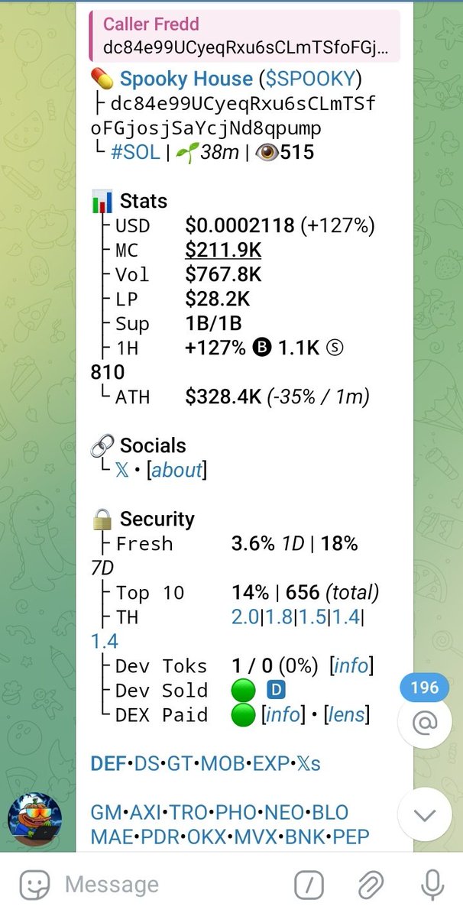Click the blue D dev badge

coord(275,691)
